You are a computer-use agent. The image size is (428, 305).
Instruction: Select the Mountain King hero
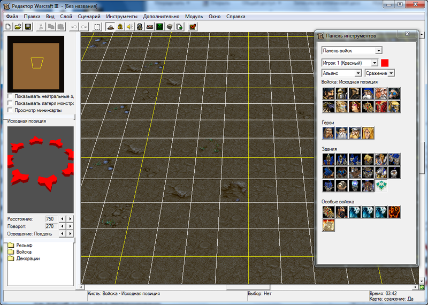(355, 133)
